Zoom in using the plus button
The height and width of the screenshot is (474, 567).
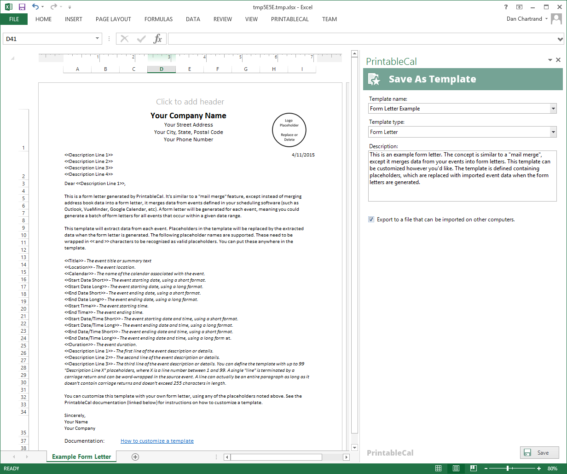tap(539, 468)
